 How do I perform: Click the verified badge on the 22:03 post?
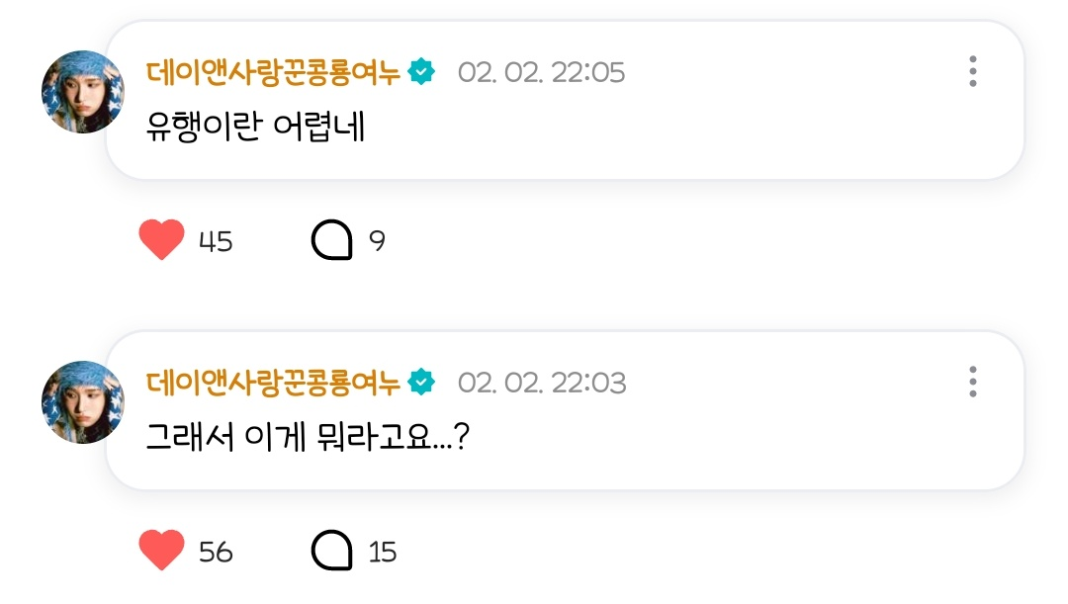[x=422, y=382]
